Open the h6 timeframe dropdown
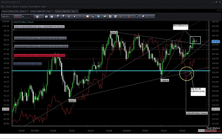Image resolution: width=222 pixels, height=139 pixels. pyautogui.click(x=32, y=17)
